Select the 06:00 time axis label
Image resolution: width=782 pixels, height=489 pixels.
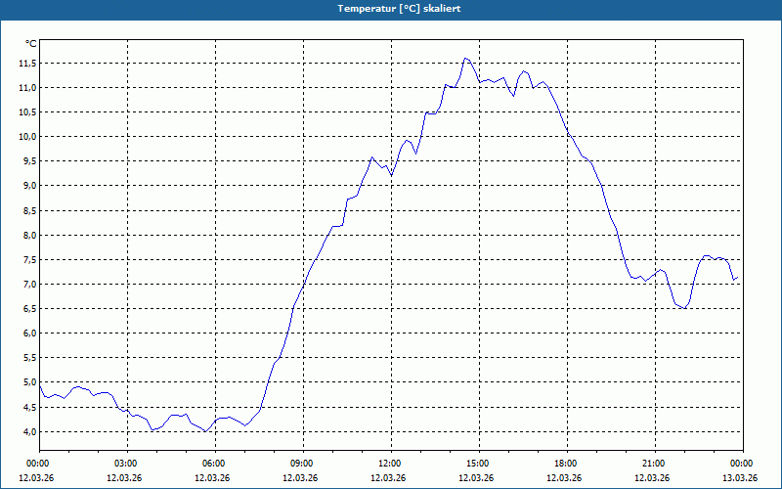[215, 464]
